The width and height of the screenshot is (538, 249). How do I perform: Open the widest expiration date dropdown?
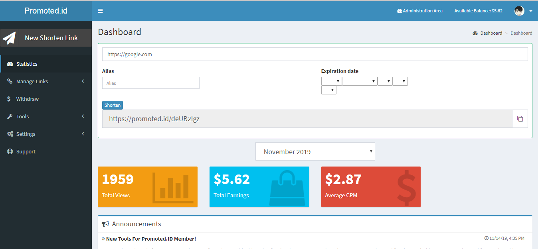click(x=360, y=81)
